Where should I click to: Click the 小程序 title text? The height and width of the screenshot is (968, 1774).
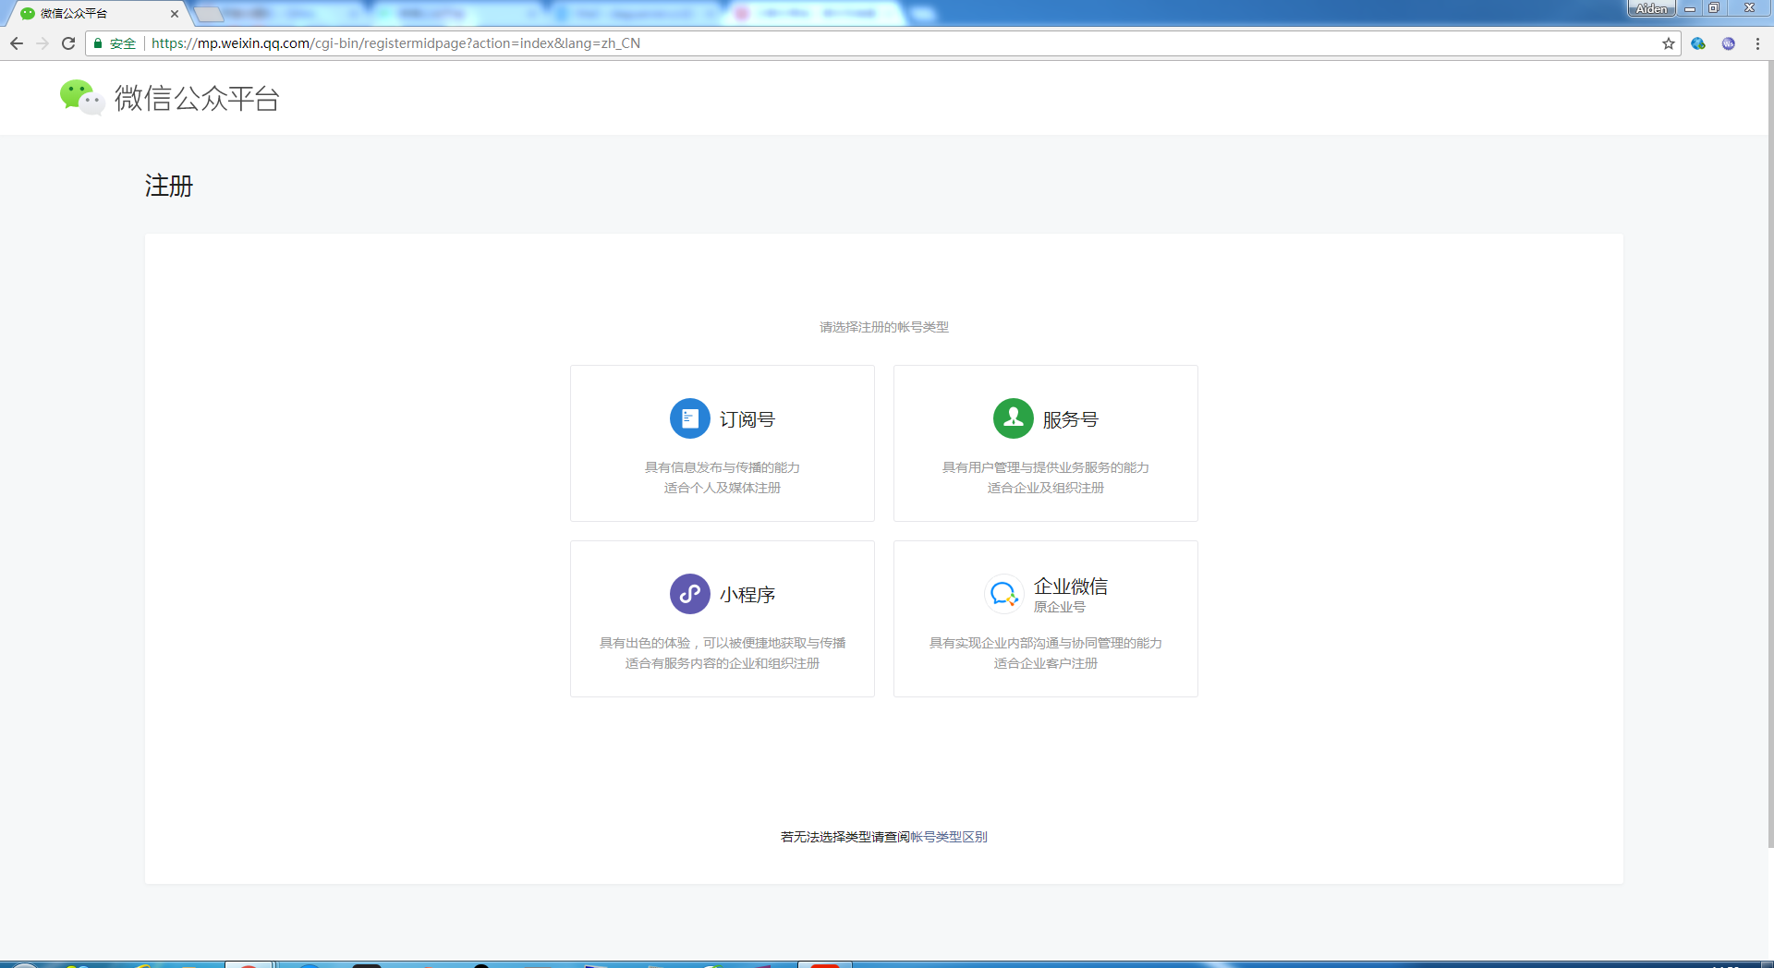747,595
